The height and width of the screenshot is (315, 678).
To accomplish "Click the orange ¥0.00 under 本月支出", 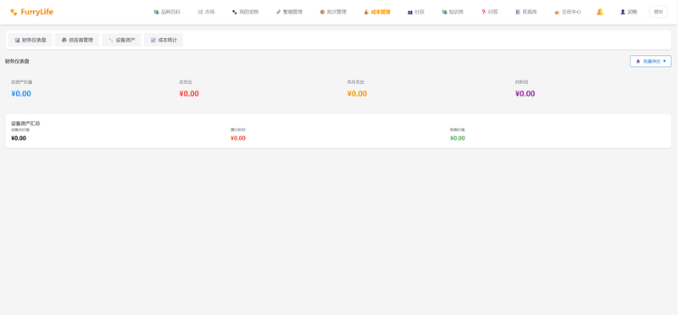I will pos(357,94).
